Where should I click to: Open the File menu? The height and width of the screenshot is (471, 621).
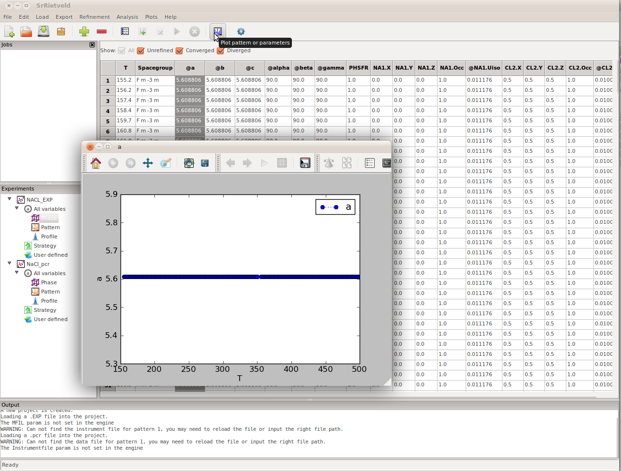tap(8, 17)
